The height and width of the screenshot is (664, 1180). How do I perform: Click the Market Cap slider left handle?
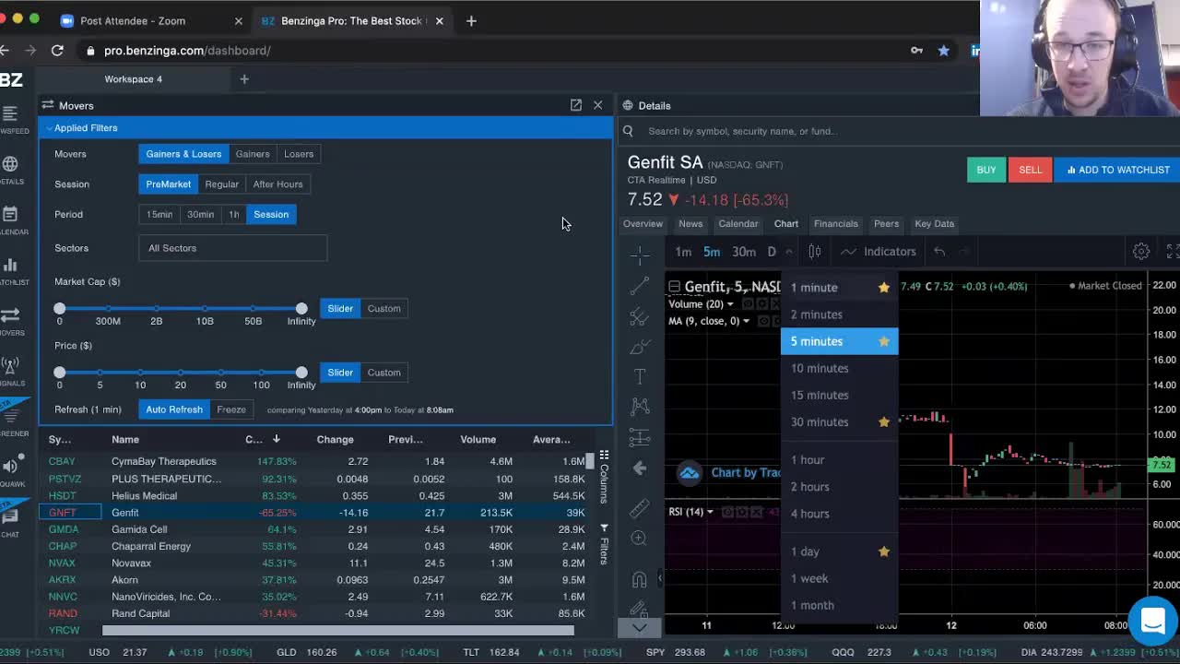coord(60,308)
